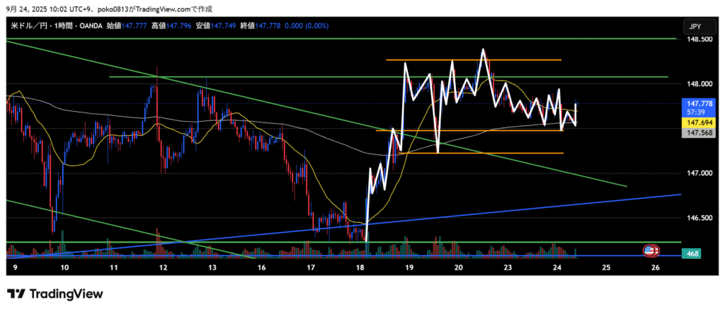Select the 147.000 price axis label
This screenshot has width=725, height=312.
(695, 173)
